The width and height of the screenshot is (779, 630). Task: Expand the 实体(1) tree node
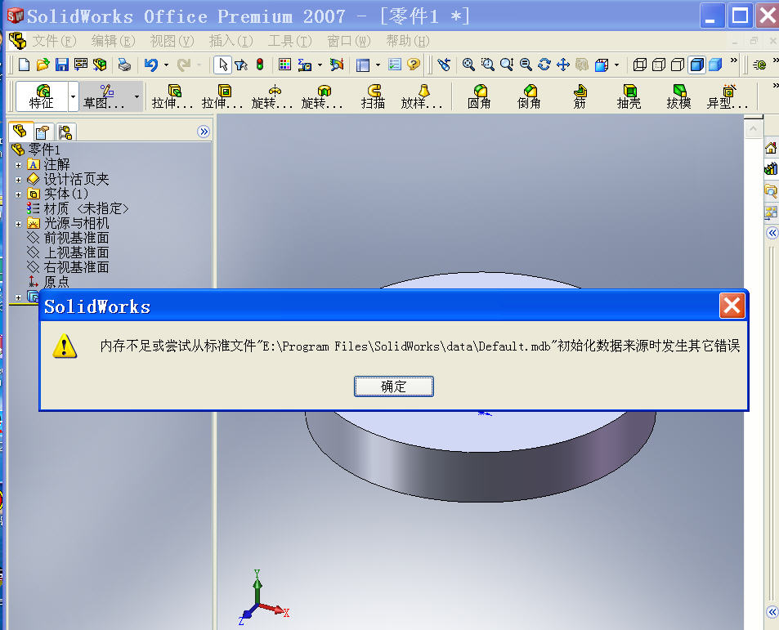pyautogui.click(x=18, y=194)
